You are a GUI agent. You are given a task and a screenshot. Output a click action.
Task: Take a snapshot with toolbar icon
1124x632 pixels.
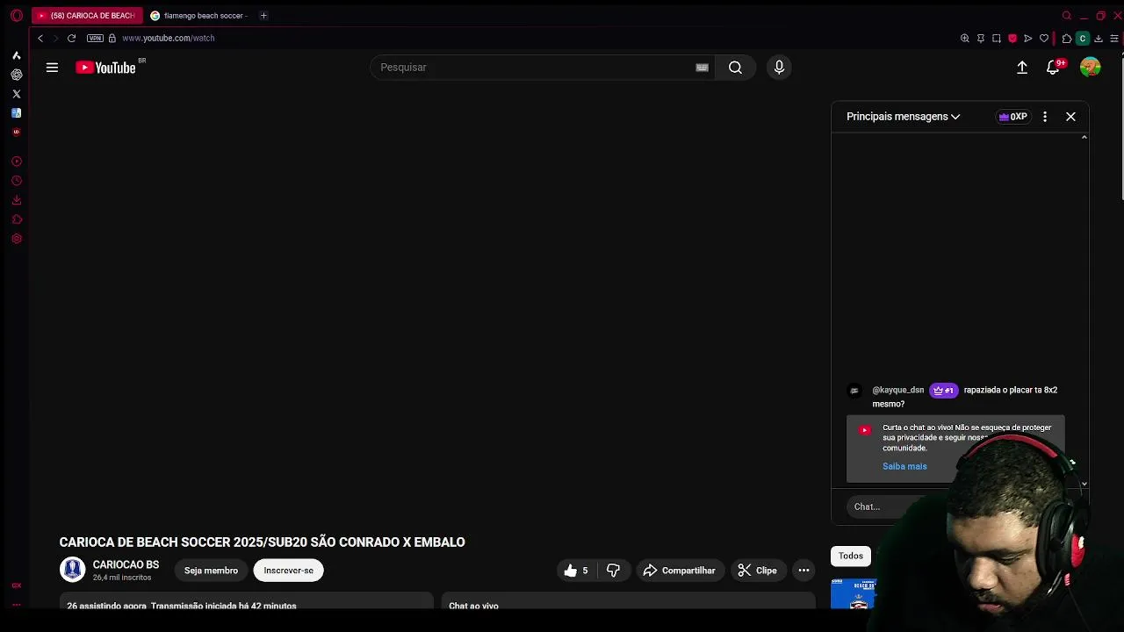click(x=997, y=39)
